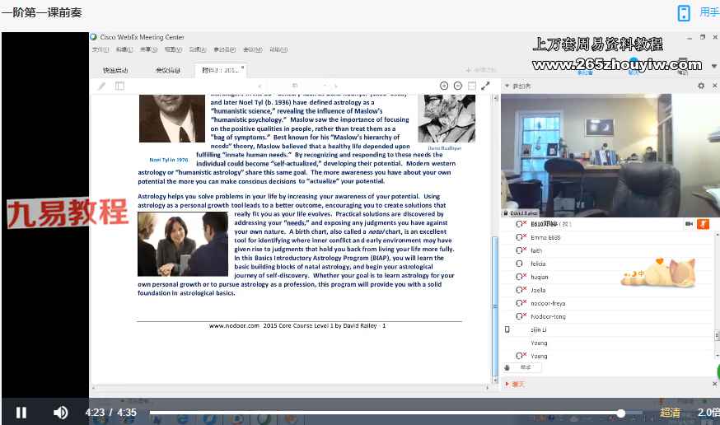The image size is (720, 425).
Task: Go to next document page arrow
Action: point(335,86)
